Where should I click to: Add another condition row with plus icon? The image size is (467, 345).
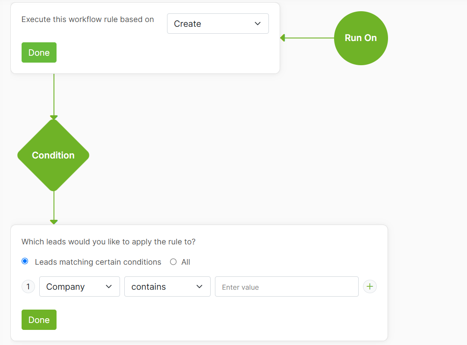pos(370,287)
